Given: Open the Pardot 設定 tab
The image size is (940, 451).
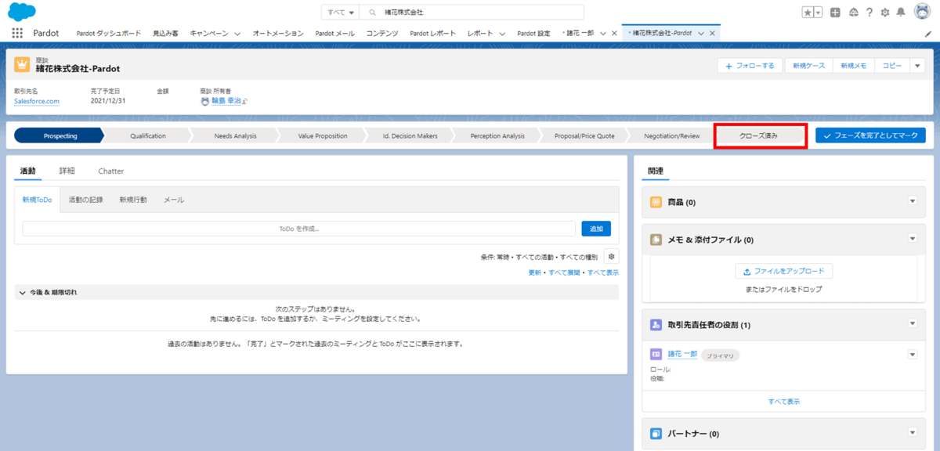Looking at the screenshot, I should tap(533, 34).
